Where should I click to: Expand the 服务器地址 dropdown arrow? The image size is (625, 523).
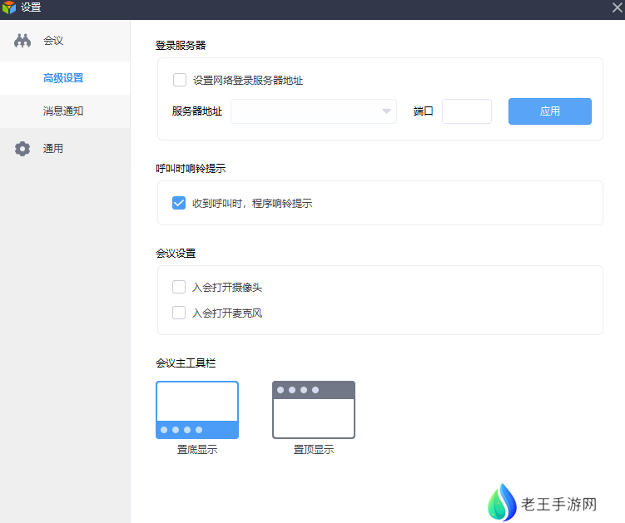click(x=386, y=111)
